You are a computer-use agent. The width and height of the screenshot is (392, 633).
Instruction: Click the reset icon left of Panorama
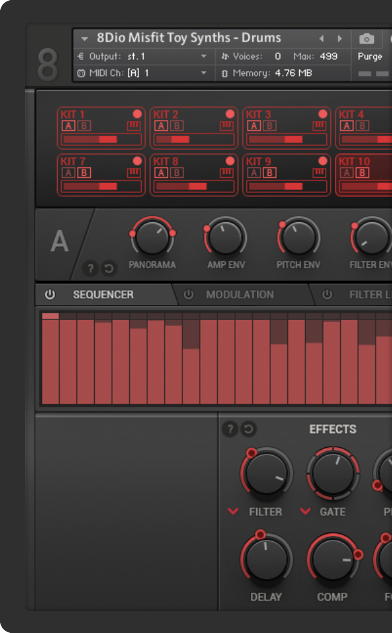(x=109, y=268)
